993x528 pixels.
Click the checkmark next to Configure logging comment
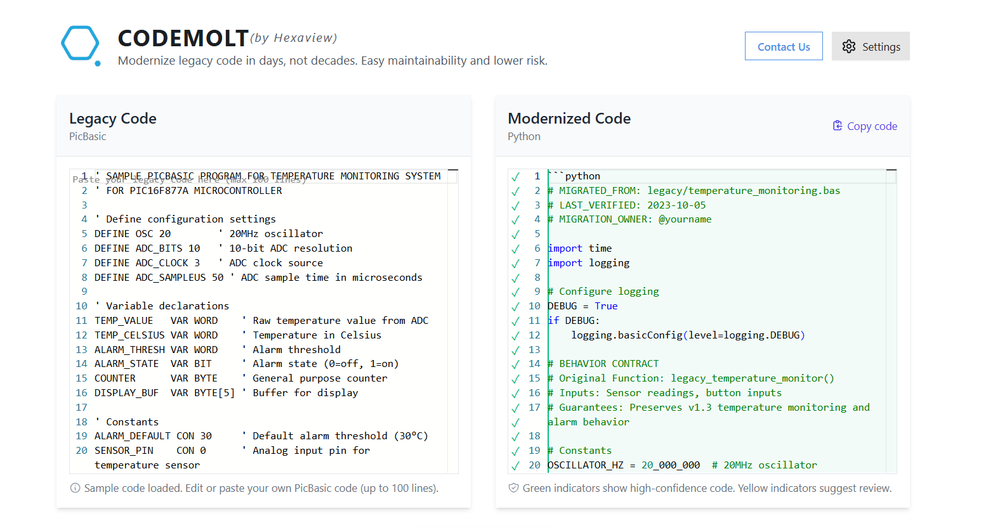click(515, 291)
